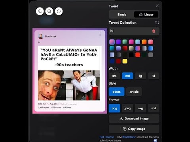Set width to lg
The height and width of the screenshot is (142, 190).
tap(141, 76)
